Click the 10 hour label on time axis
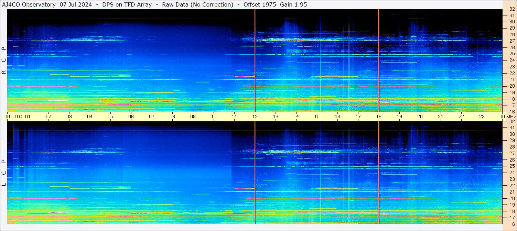 214,117
